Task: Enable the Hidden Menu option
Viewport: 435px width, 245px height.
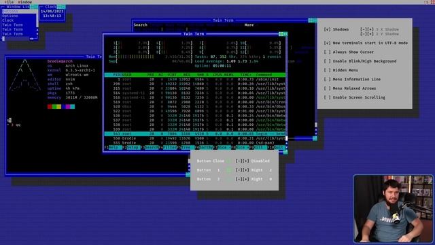Action: click(x=328, y=70)
